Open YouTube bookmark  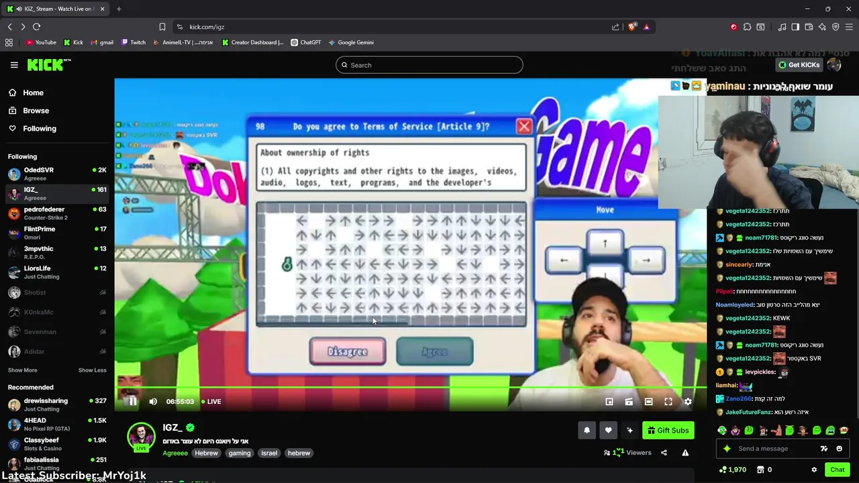click(x=41, y=42)
